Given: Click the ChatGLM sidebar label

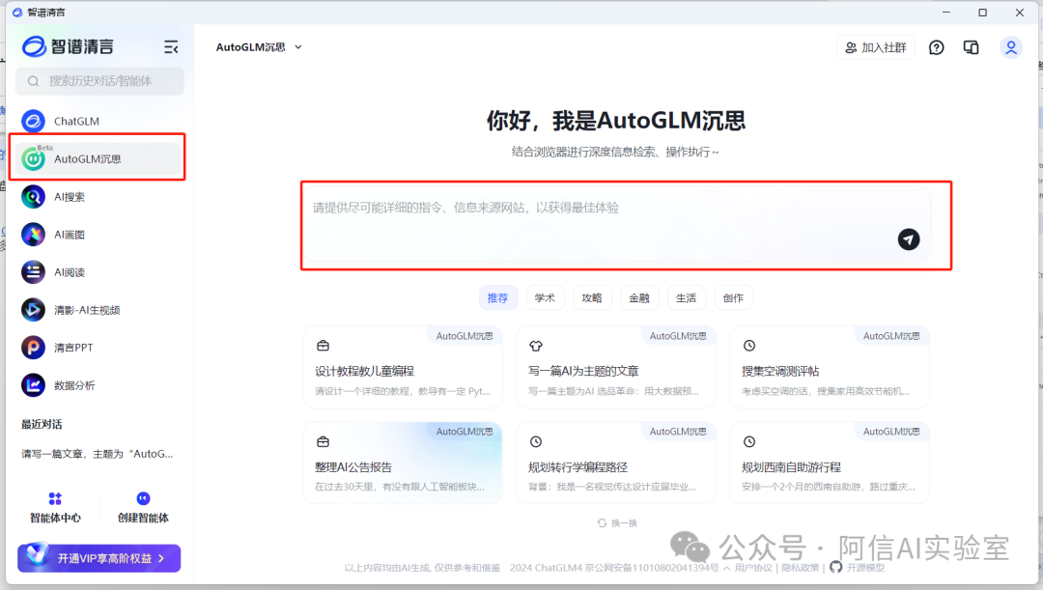Looking at the screenshot, I should (x=76, y=121).
